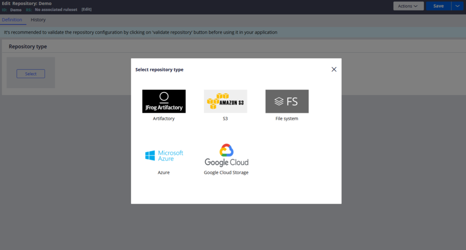Image resolution: width=466 pixels, height=250 pixels.
Task: Choose the JFrog Artifactory repository icon
Action: 164,101
